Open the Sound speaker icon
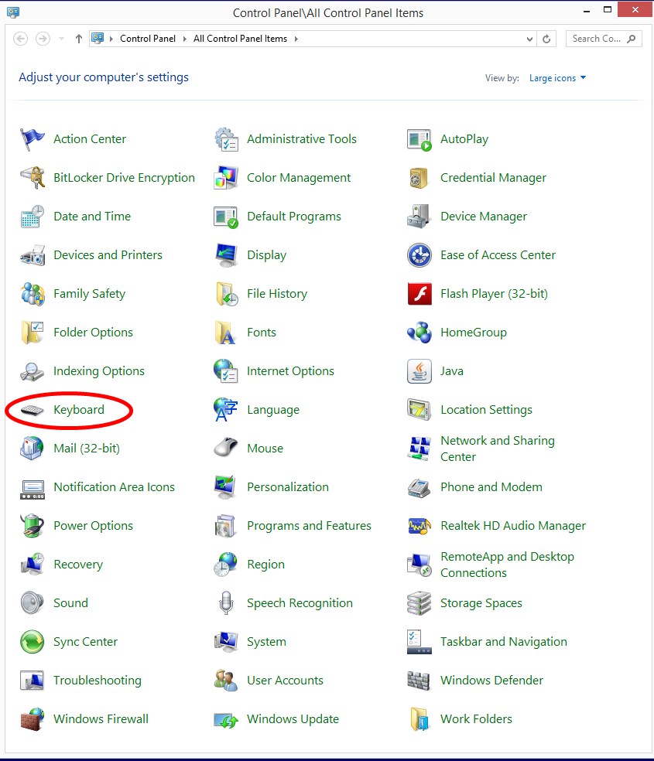The image size is (654, 761). tap(32, 603)
